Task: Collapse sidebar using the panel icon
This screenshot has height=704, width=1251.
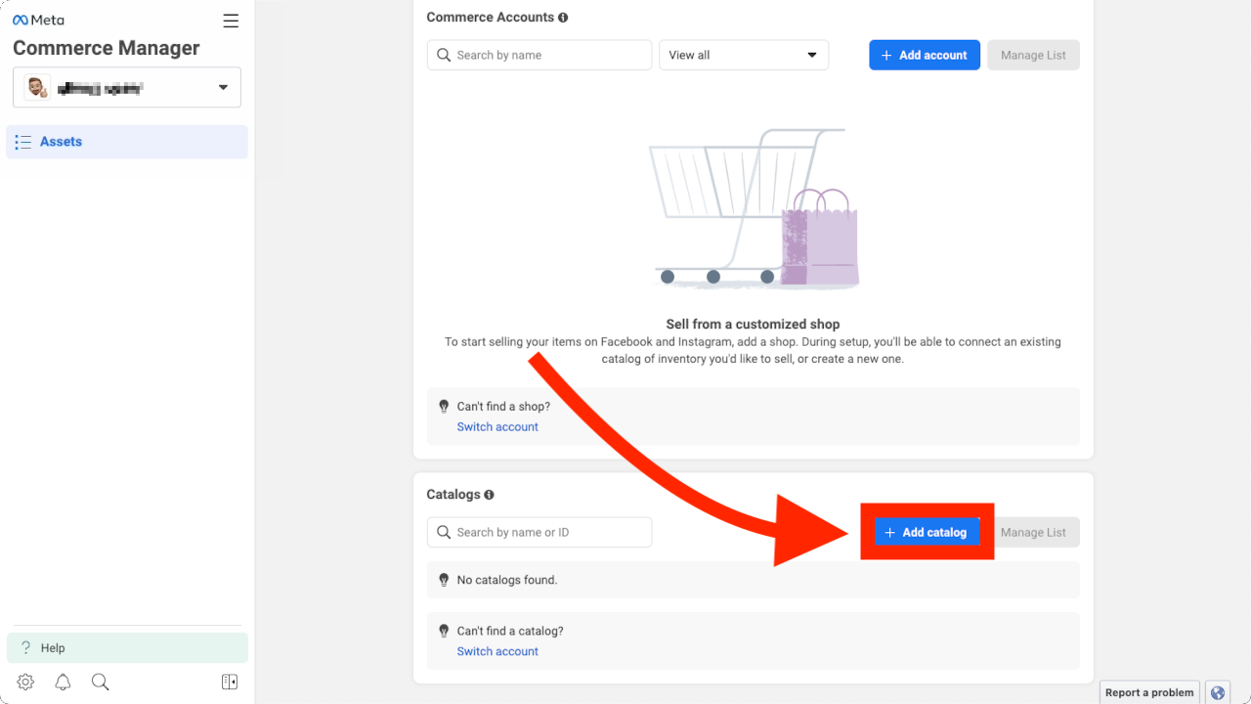Action: [x=230, y=682]
